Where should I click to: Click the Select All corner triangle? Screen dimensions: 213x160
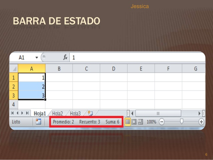(x=14, y=69)
